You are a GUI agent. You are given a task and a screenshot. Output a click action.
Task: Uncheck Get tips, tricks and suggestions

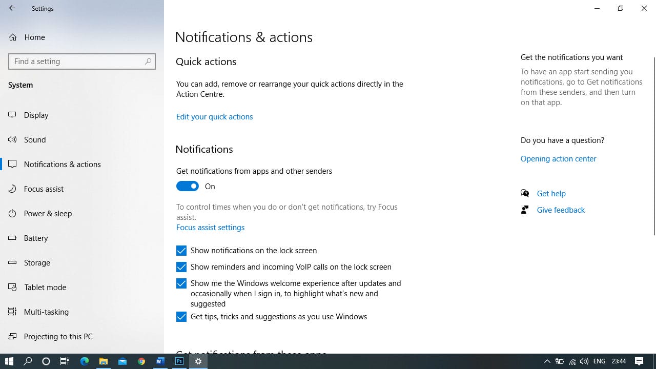pos(181,317)
